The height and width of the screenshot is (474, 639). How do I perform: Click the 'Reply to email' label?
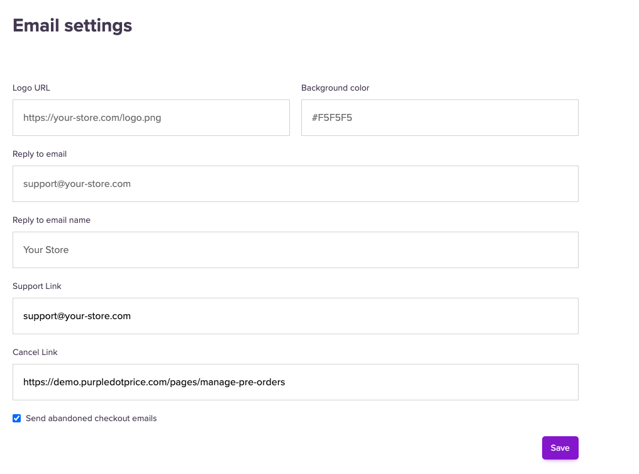click(40, 154)
